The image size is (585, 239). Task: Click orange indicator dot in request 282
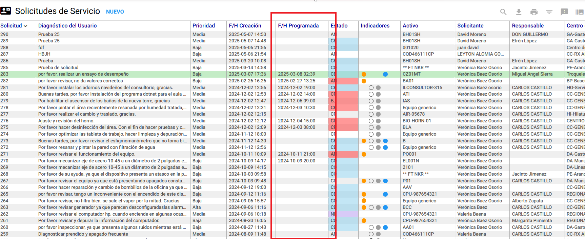(364, 81)
